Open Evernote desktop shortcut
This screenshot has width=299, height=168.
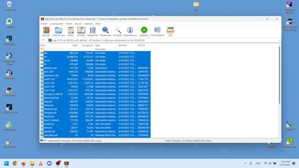tap(9, 23)
